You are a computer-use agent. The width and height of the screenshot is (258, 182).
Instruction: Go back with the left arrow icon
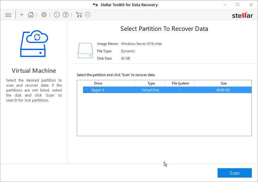tap(22, 15)
